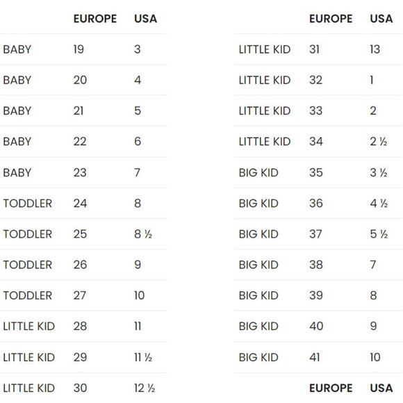Select the BABY row with Europe size 19
Screen dimensions: 403x403
tap(83, 49)
